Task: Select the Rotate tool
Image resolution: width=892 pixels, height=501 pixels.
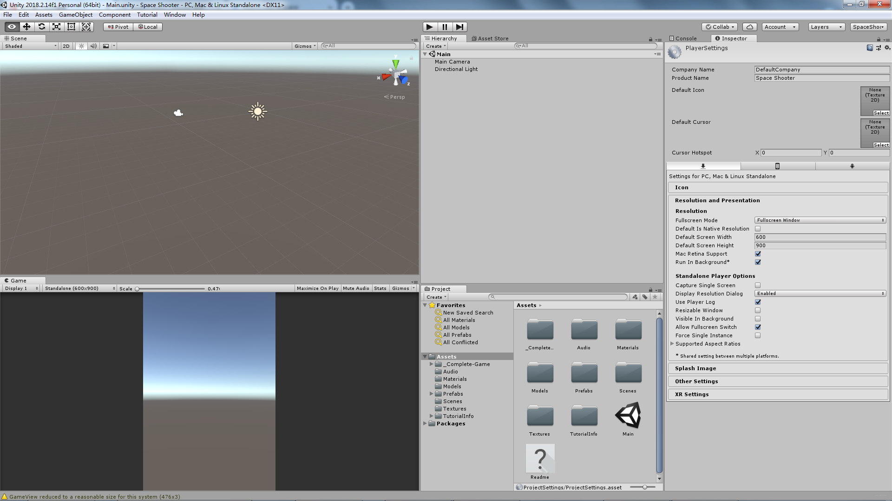Action: (x=42, y=27)
